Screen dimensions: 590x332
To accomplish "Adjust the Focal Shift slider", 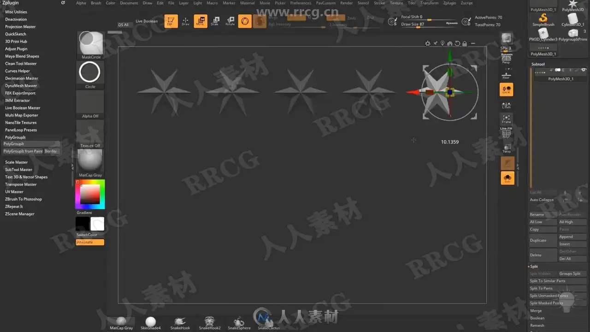I will [x=430, y=18].
